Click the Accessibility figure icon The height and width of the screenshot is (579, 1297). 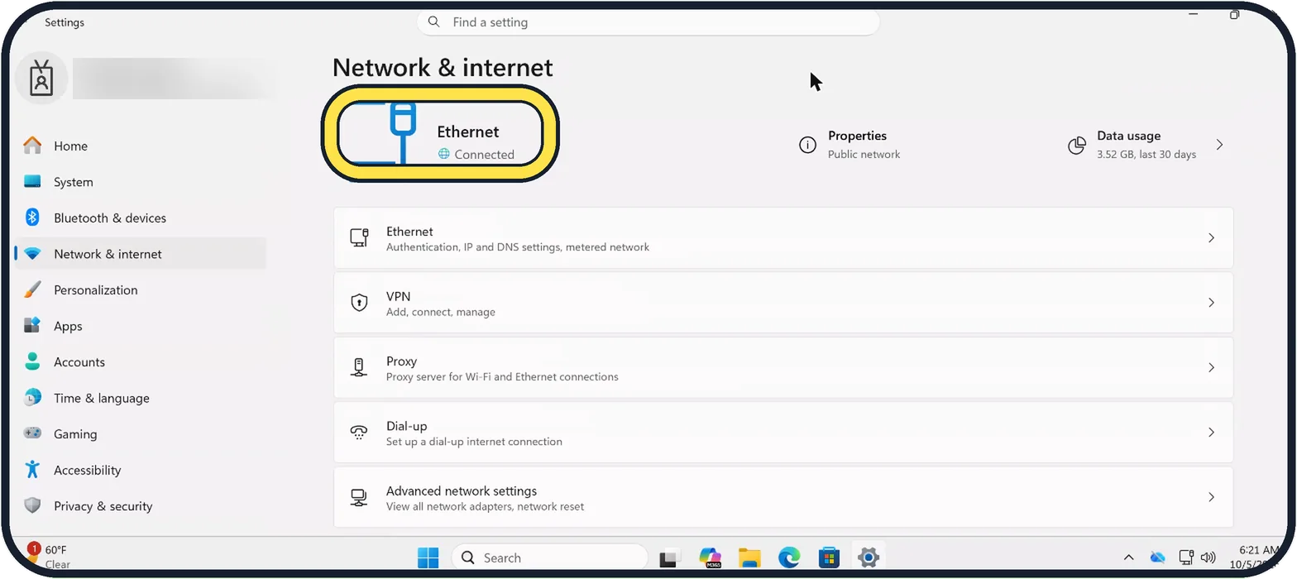coord(32,470)
